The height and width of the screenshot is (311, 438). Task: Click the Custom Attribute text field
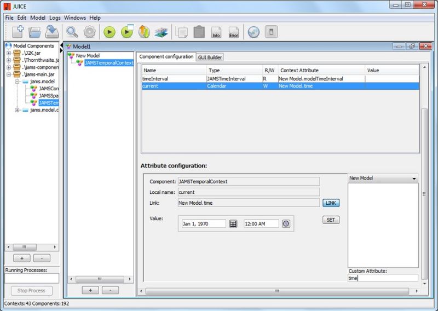(383, 278)
